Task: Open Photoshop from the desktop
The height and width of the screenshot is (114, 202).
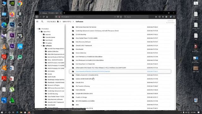Action: (x=12, y=25)
